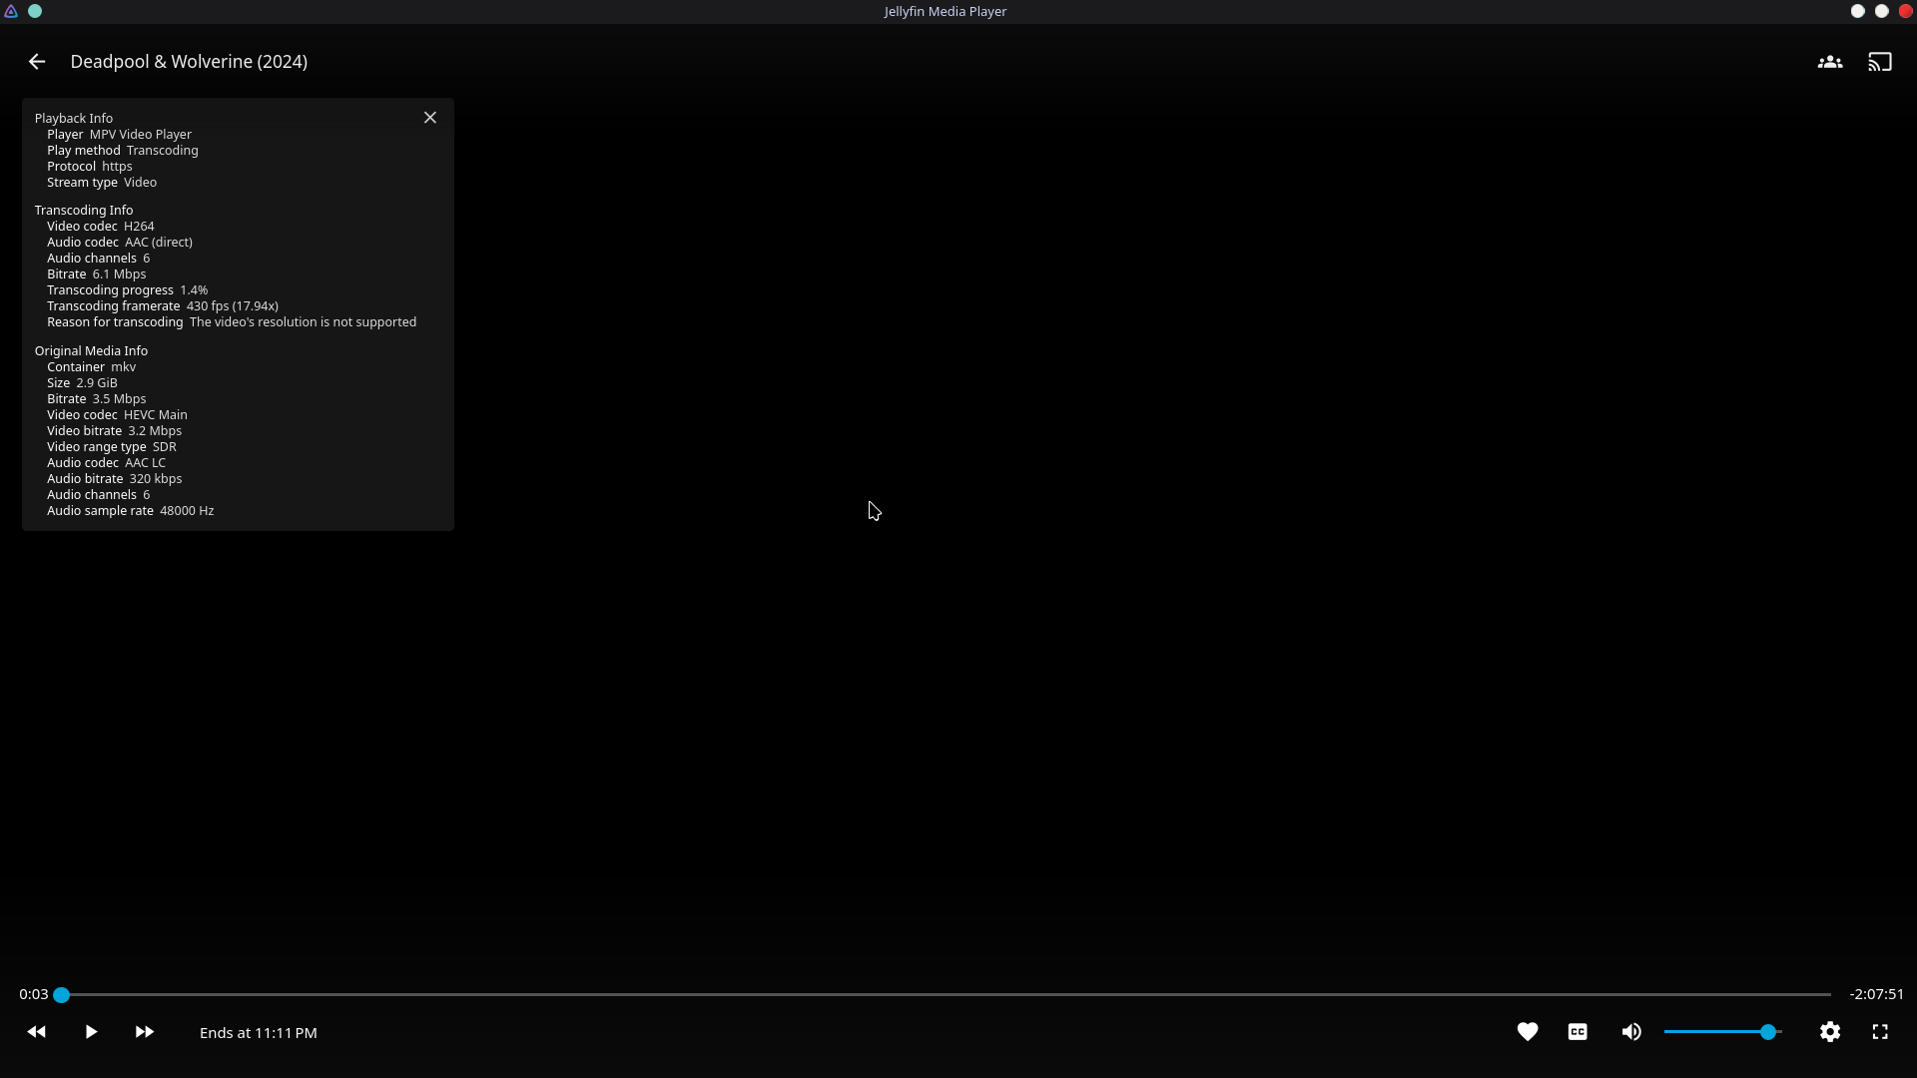1917x1078 pixels.
Task: Close the Playback Info panel
Action: point(430,118)
